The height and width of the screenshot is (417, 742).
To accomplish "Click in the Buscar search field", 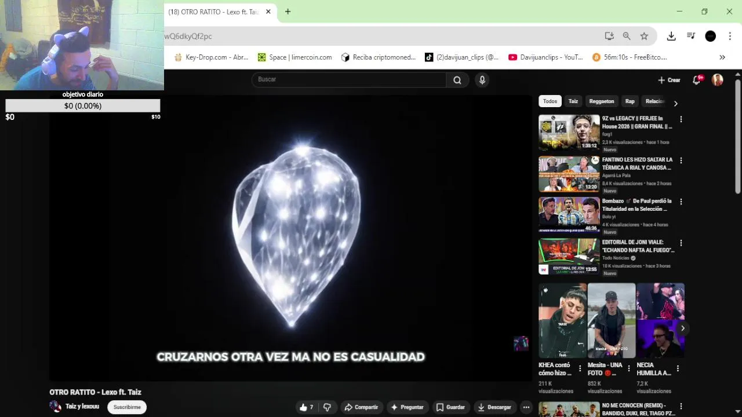I will [348, 80].
